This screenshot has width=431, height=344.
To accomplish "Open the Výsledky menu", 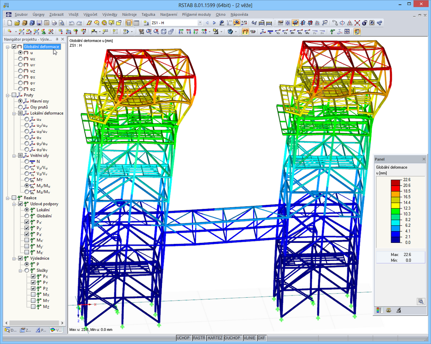I will click(x=110, y=15).
